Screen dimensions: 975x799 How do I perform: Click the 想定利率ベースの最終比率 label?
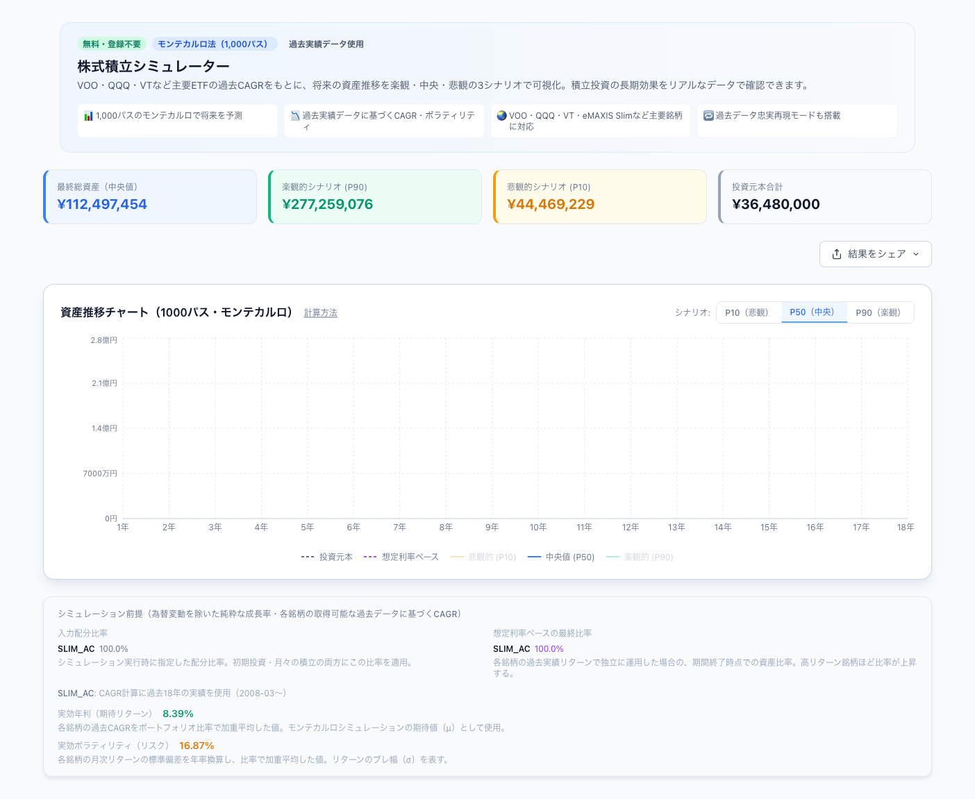point(542,633)
